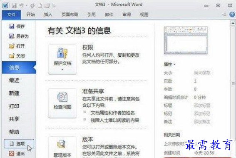The height and width of the screenshot is (158, 236).
Task: Click the 准备共享 heading
Action: 93,91
